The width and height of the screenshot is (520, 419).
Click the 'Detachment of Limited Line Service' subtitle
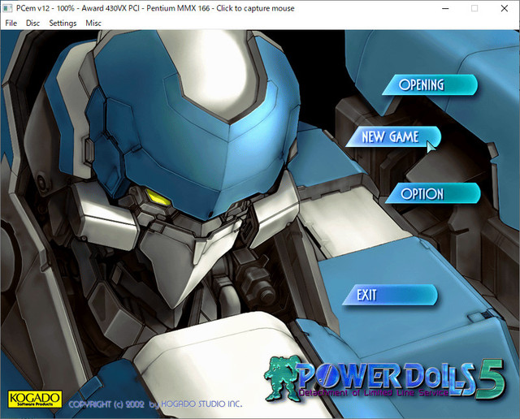(x=374, y=393)
